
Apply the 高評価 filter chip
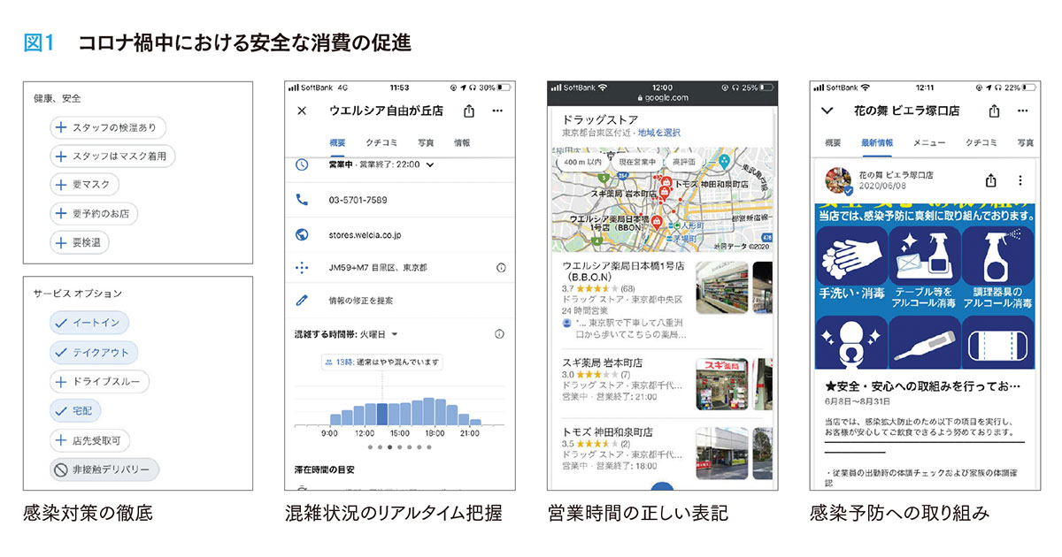[684, 163]
